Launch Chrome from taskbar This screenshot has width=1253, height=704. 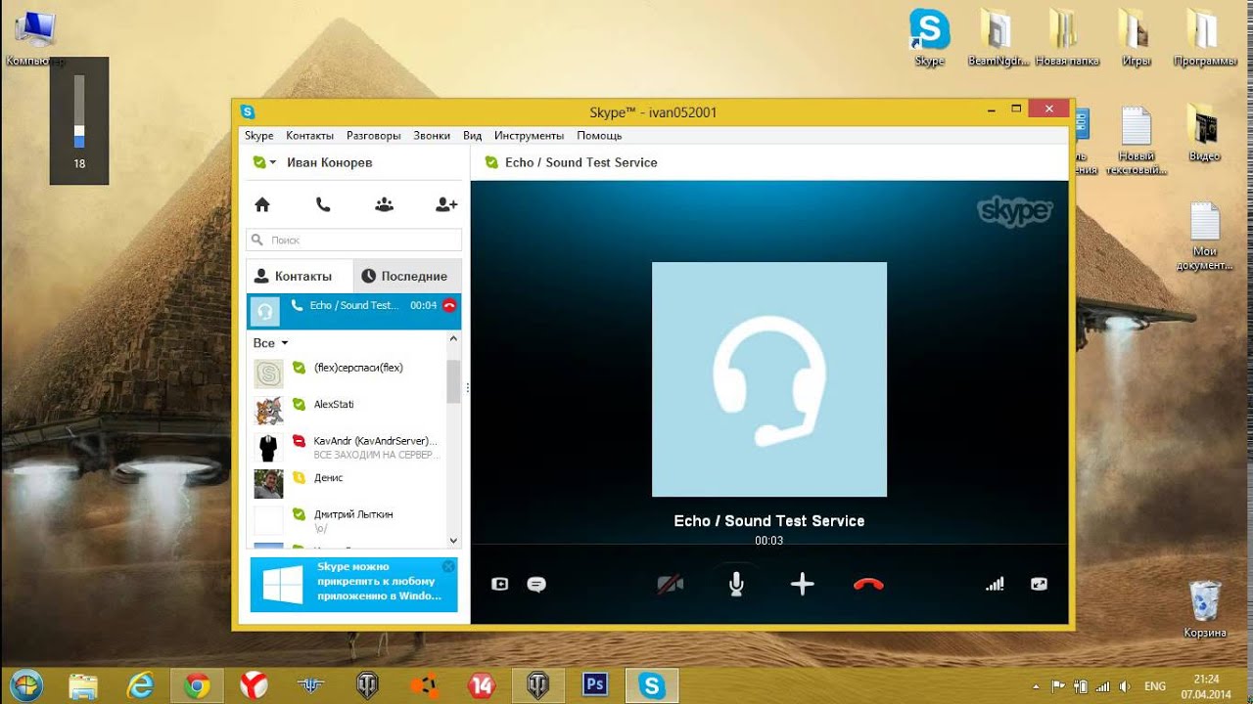click(x=197, y=686)
